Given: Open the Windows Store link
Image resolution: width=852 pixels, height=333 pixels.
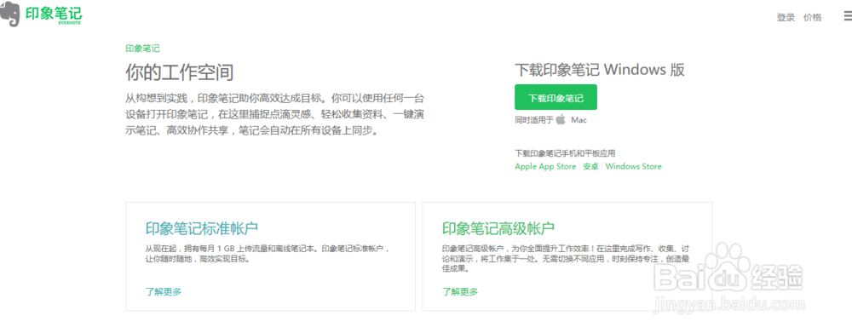Looking at the screenshot, I should coord(634,166).
